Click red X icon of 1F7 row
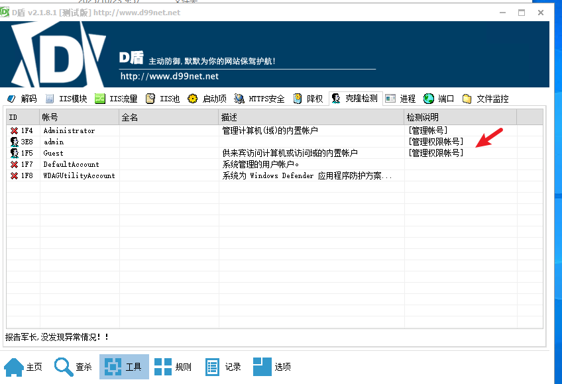 tap(15, 164)
